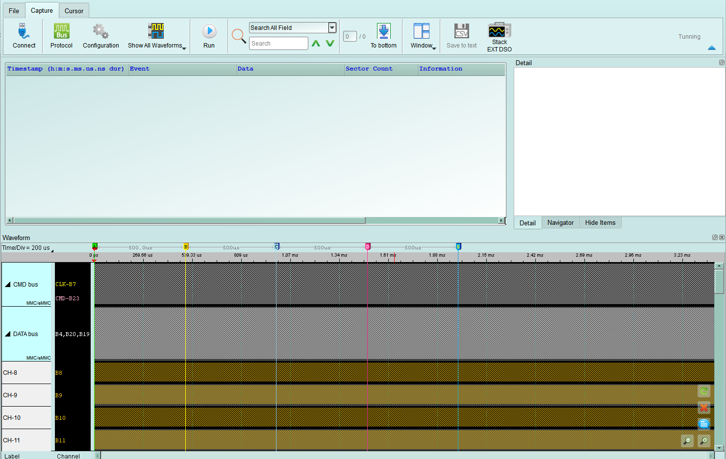This screenshot has height=459, width=726.
Task: Open the Time/Div 200 us selector
Action: tap(27, 248)
